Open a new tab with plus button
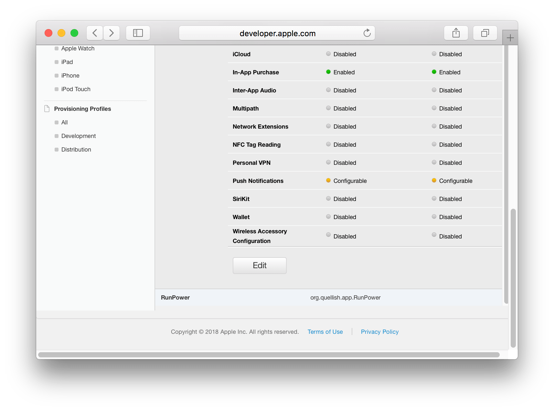554x411 pixels. point(510,38)
